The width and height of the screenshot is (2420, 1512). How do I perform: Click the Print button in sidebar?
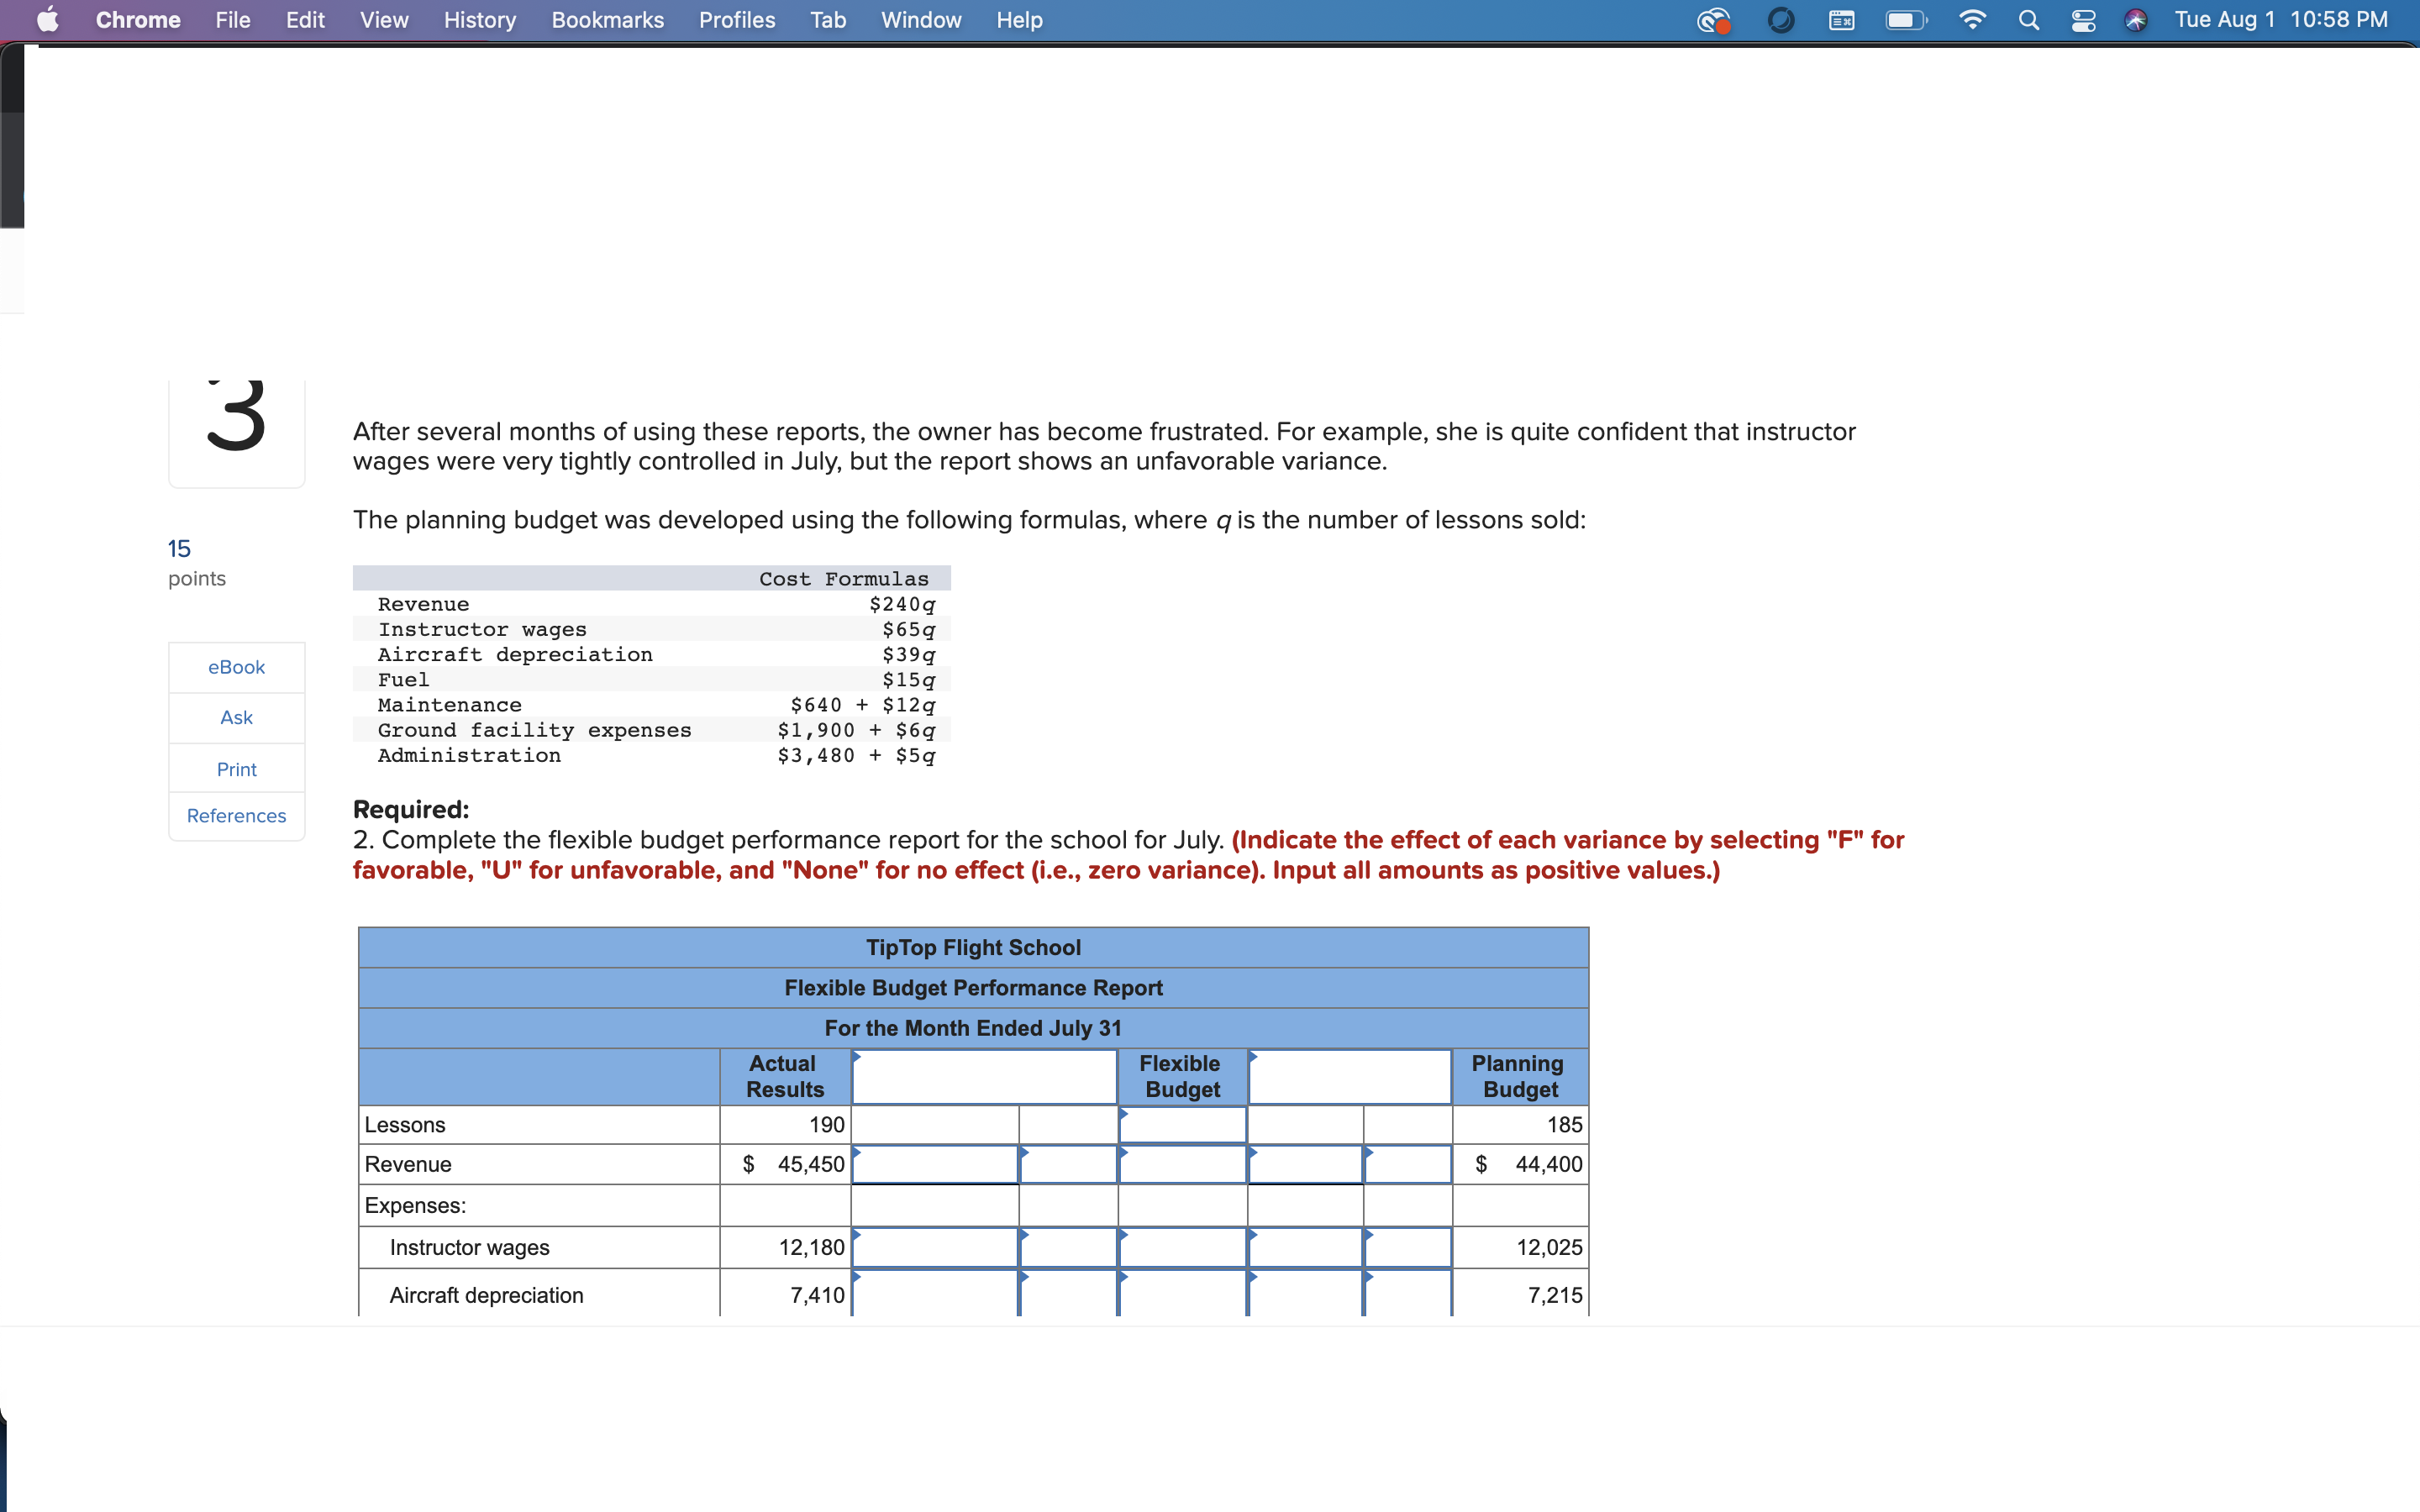[236, 769]
